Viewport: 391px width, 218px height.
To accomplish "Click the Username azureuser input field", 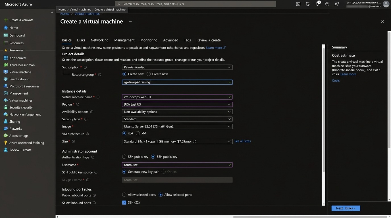I will tap(177, 165).
